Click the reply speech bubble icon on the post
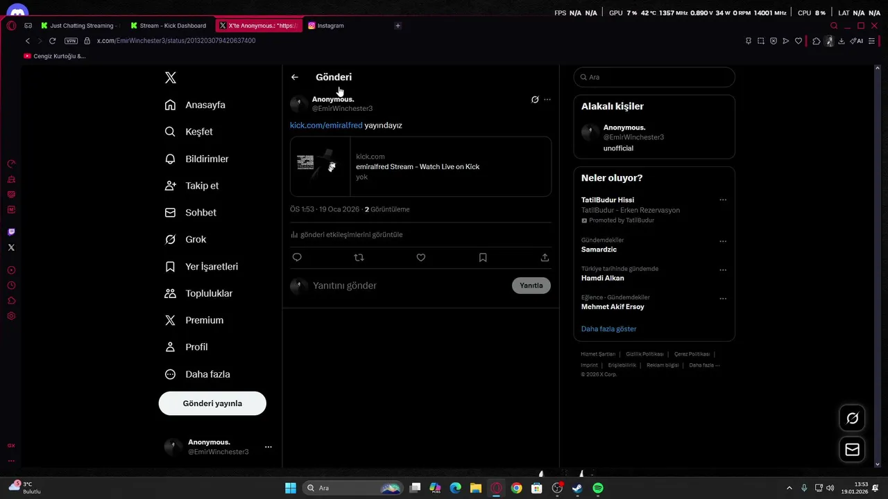This screenshot has height=499, width=888. (x=297, y=257)
